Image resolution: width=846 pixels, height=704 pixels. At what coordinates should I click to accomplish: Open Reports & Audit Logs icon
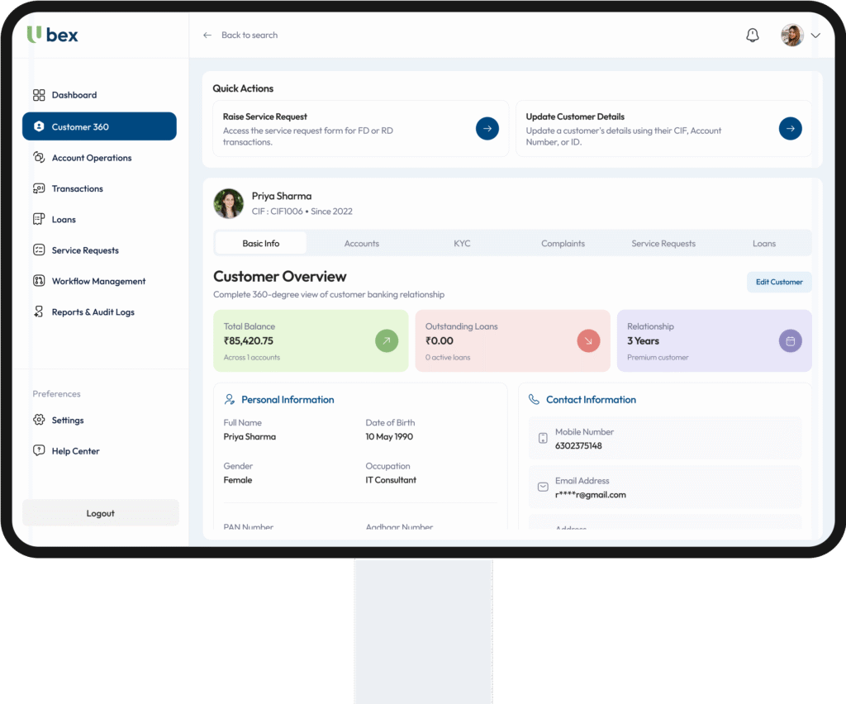coord(39,312)
